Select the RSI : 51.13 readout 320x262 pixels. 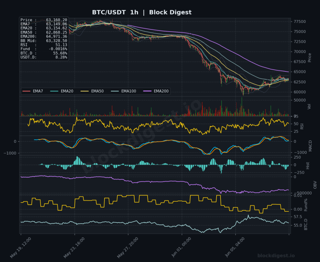click(44, 45)
